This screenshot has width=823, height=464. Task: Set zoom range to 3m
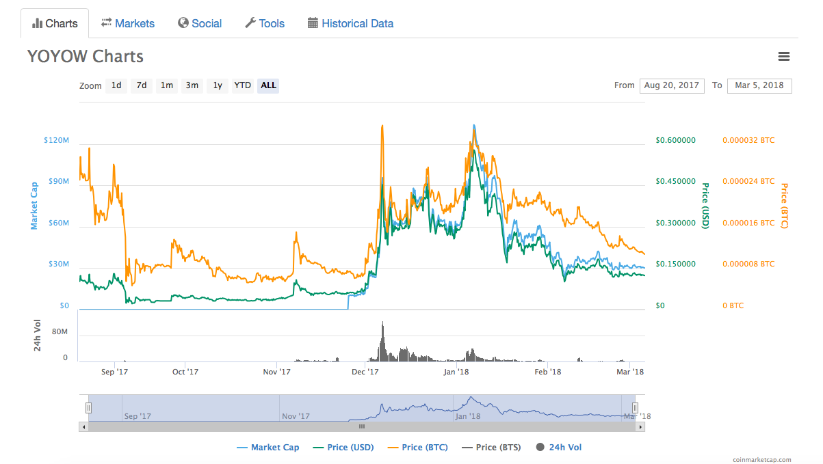[x=192, y=85]
